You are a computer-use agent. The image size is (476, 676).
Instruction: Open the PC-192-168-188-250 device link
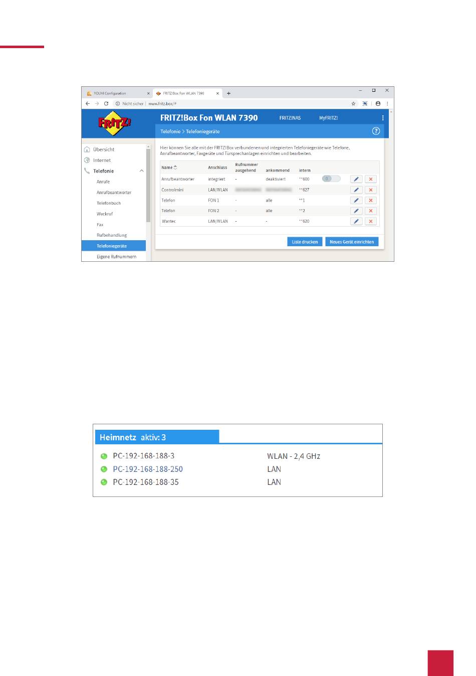tap(148, 469)
